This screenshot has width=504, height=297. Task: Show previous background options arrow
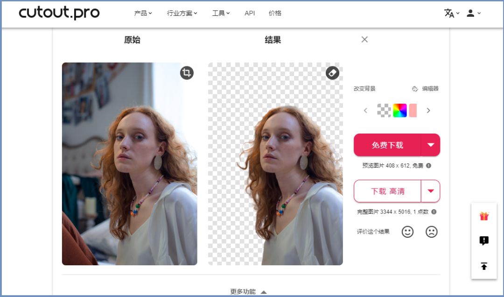[365, 110]
